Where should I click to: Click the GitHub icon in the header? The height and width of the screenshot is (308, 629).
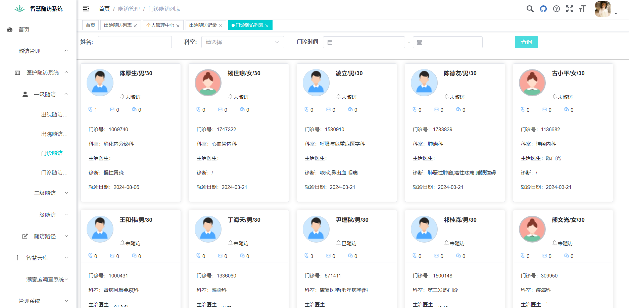click(544, 9)
